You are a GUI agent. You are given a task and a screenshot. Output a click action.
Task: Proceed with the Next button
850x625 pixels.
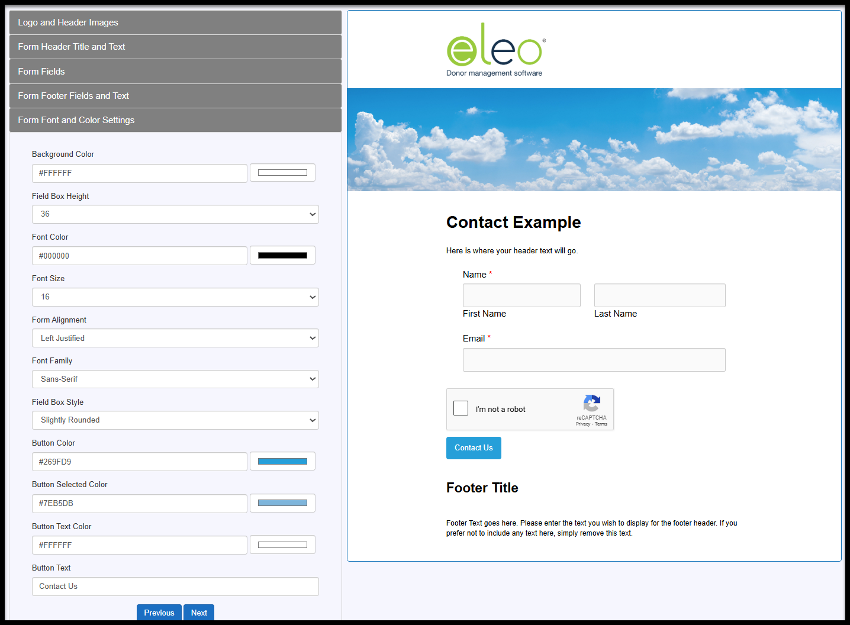coord(199,613)
